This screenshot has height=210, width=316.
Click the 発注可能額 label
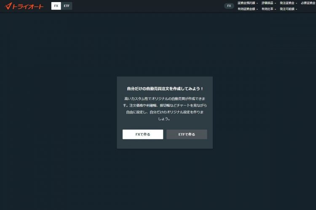(x=287, y=9)
